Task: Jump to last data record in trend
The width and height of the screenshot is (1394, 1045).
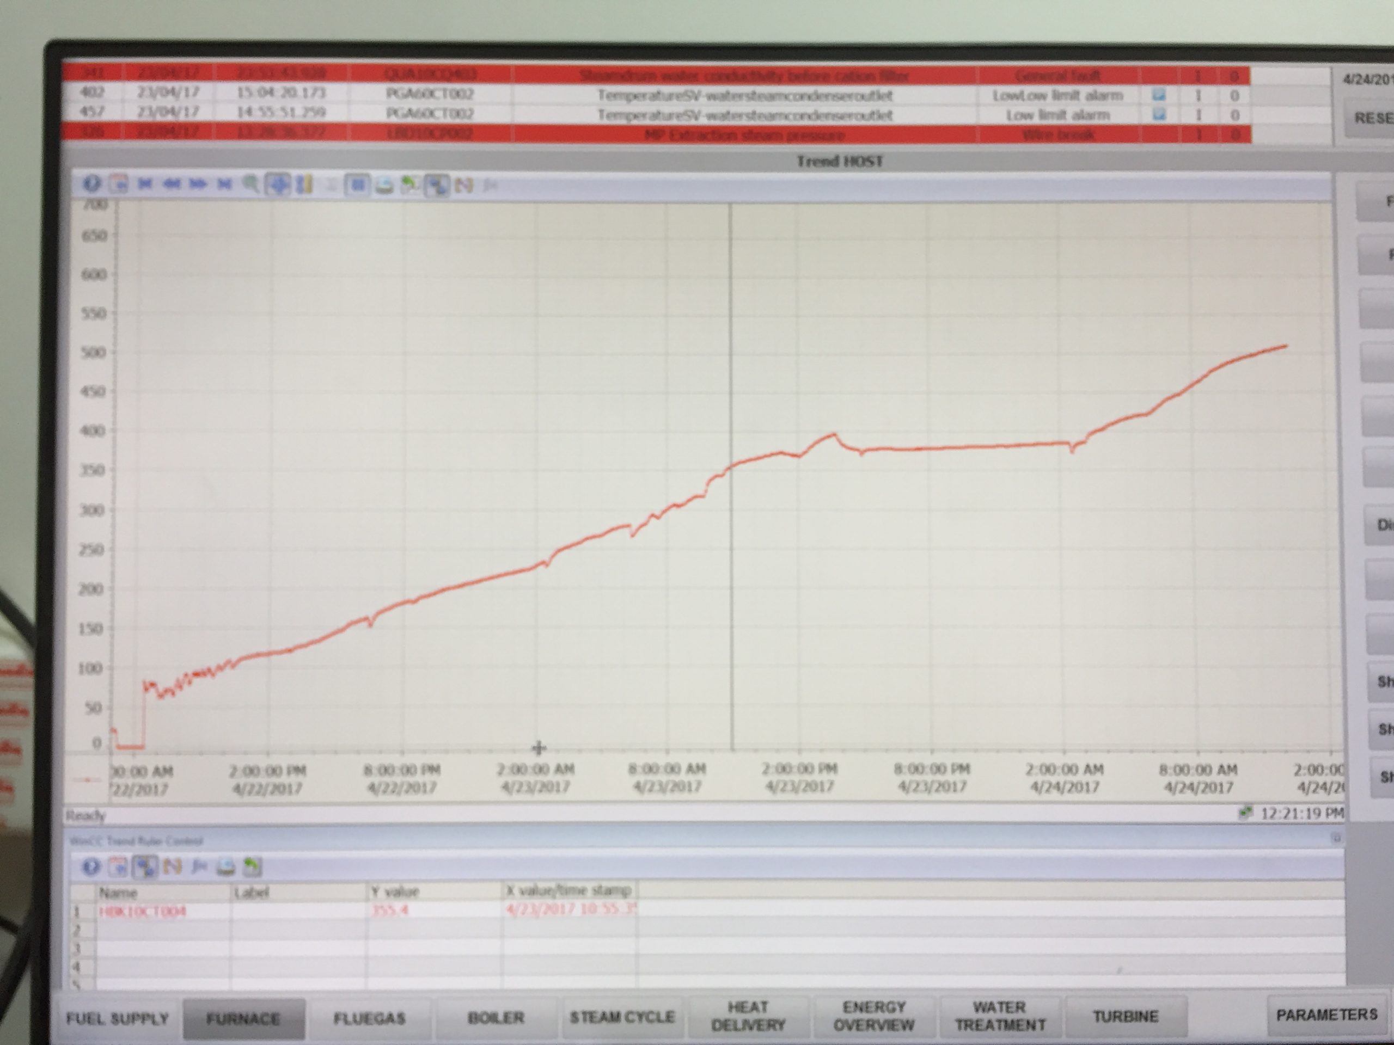Action: [224, 184]
